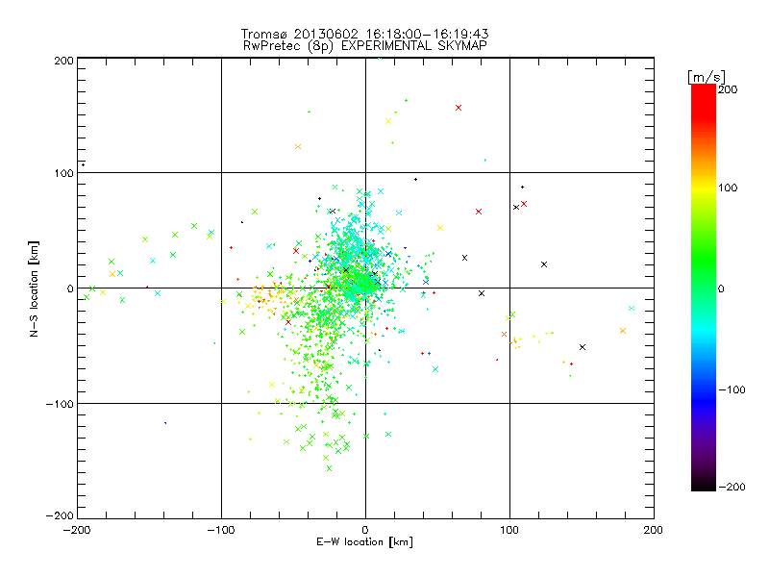
Task: Click the 200 tick label on E-W axis
Action: [654, 531]
